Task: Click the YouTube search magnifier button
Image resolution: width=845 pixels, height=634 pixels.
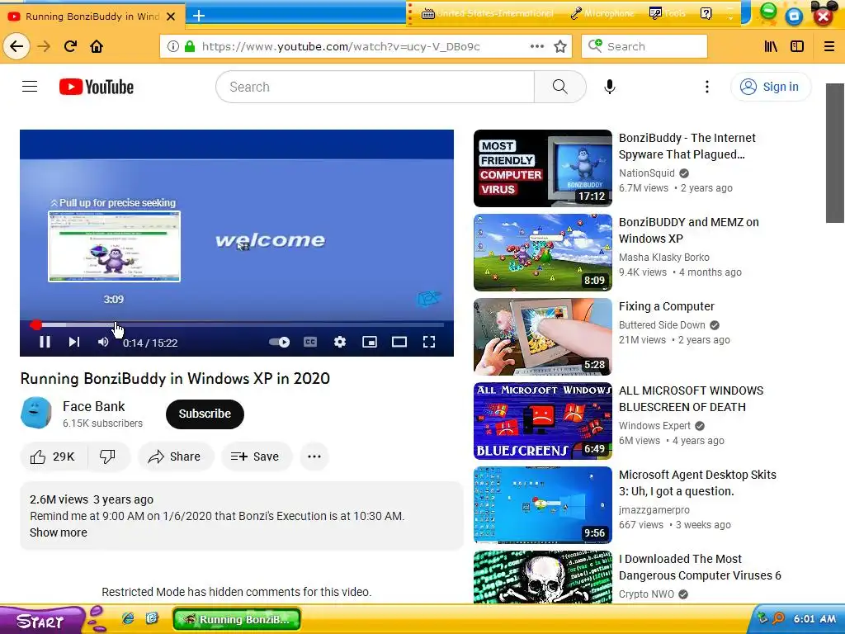Action: click(560, 87)
